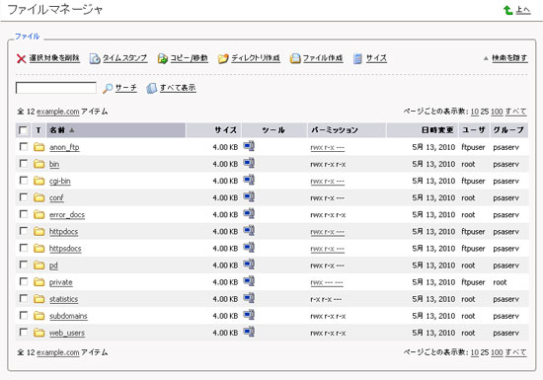Open the subdomains folder link

68,316
